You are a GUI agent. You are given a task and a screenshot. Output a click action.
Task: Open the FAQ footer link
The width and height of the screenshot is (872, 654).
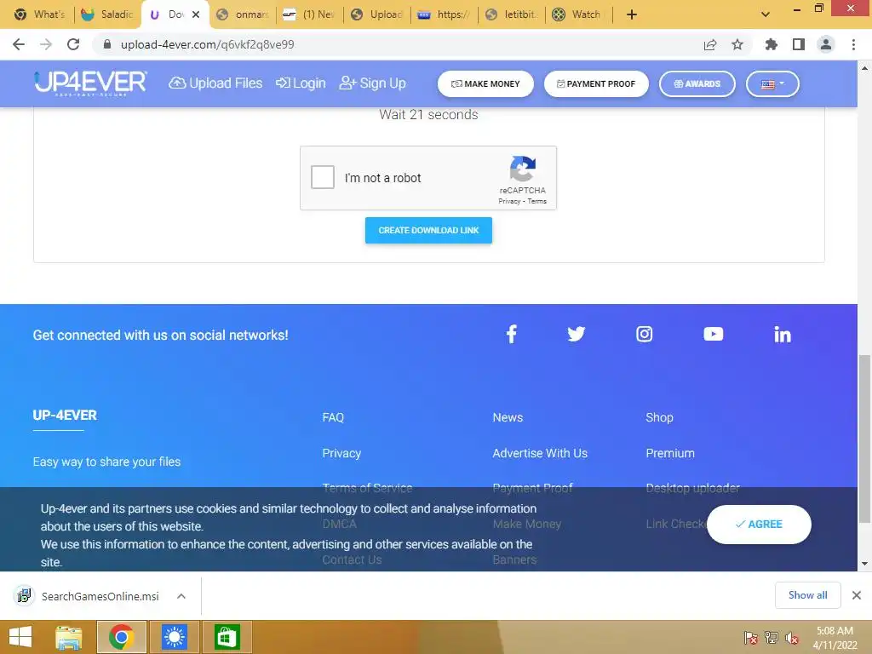333,417
